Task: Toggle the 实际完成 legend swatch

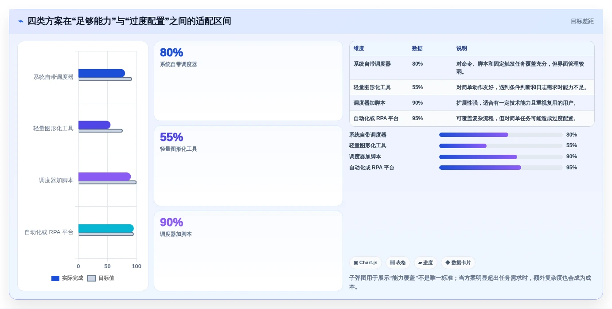Action: pos(55,278)
